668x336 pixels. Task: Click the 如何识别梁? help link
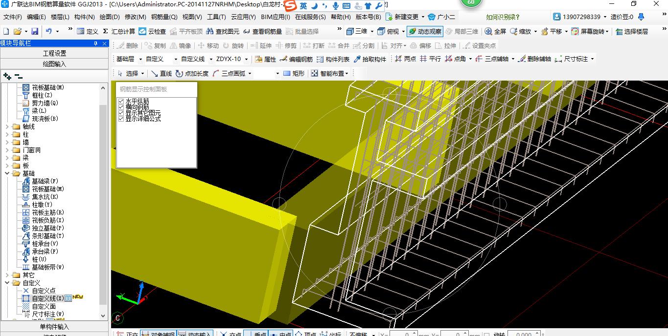[503, 17]
